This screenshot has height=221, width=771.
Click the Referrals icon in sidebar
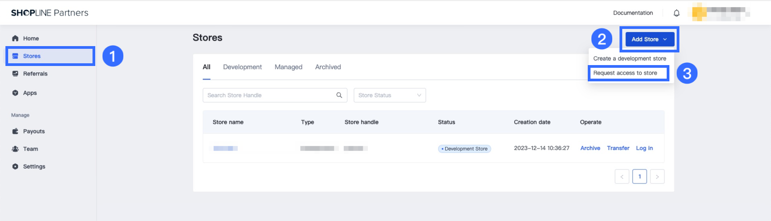(15, 74)
